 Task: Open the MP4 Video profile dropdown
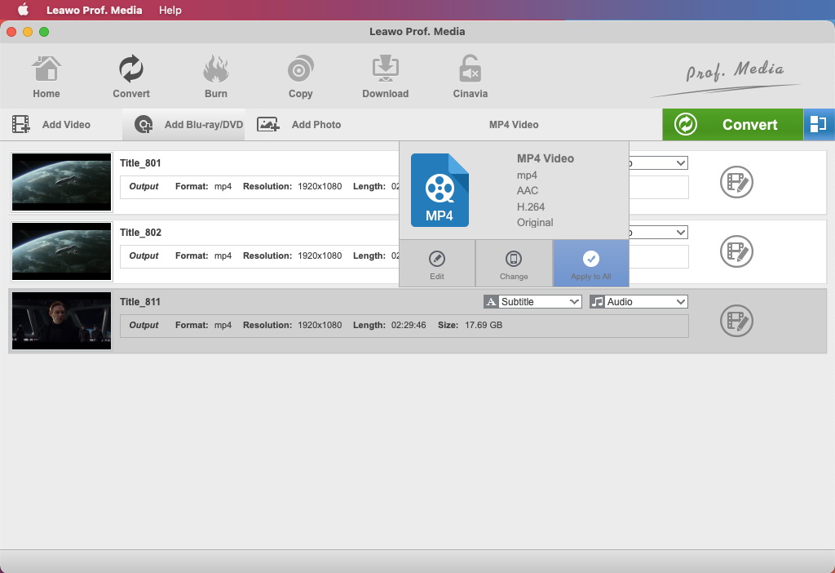click(514, 125)
